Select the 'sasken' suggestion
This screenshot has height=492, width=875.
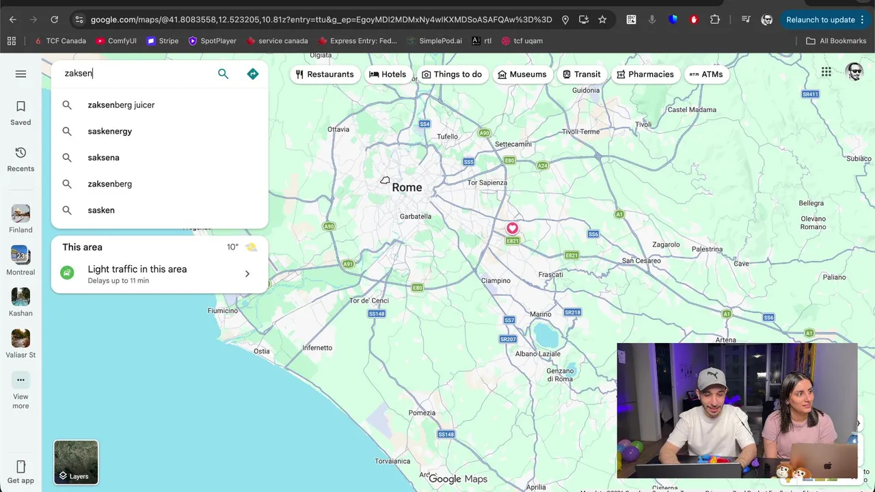click(x=159, y=210)
